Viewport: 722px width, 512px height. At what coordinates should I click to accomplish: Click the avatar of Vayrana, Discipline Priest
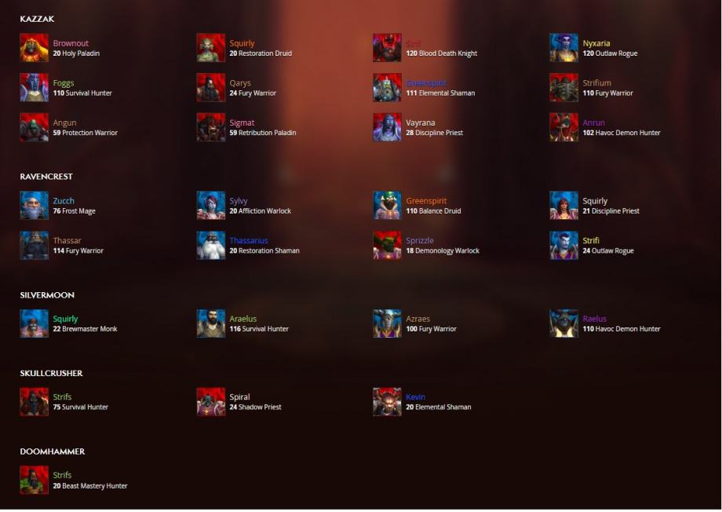(387, 127)
